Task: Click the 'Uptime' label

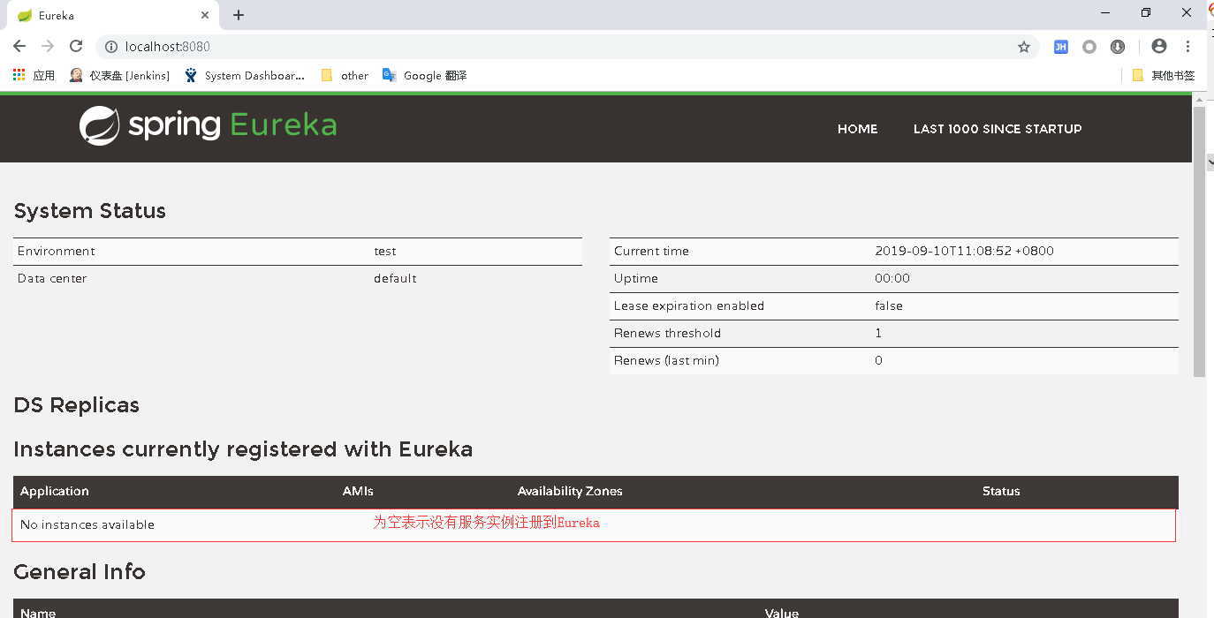Action: click(636, 279)
